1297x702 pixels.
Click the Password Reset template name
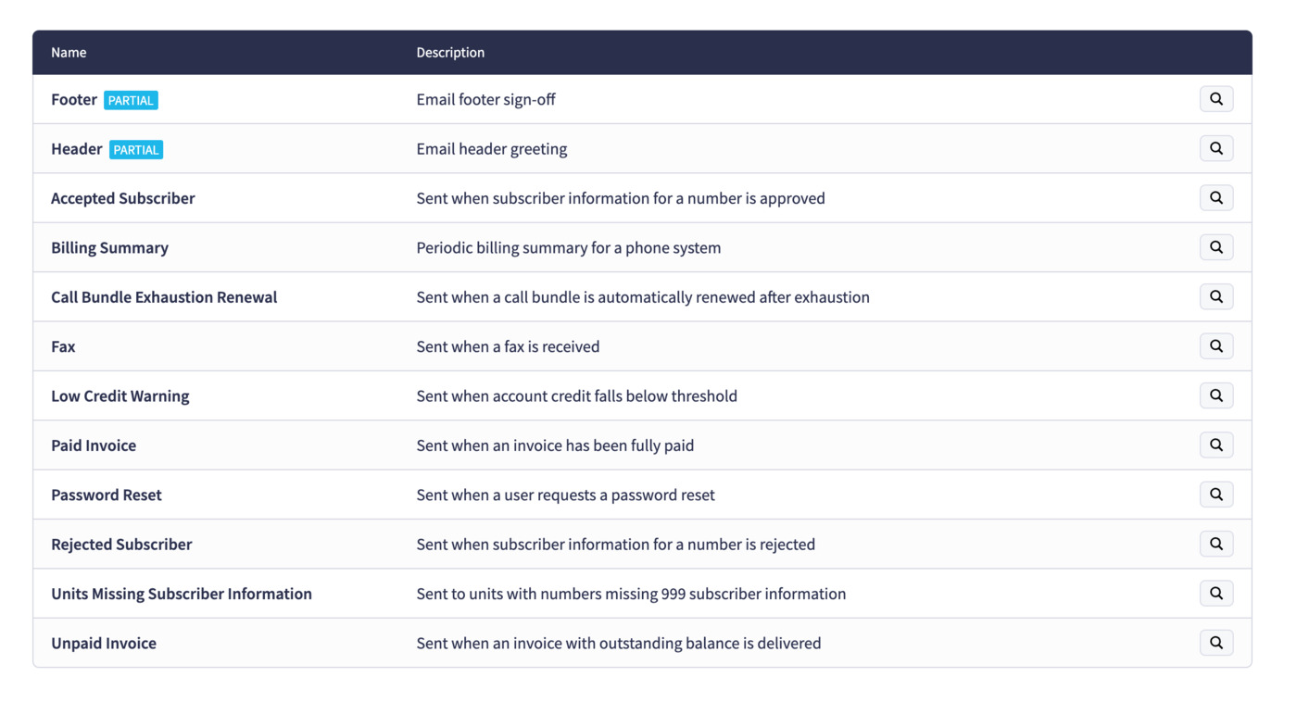[x=106, y=495]
